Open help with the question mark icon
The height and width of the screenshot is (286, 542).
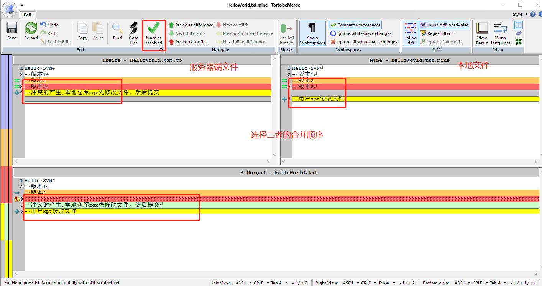(x=533, y=14)
